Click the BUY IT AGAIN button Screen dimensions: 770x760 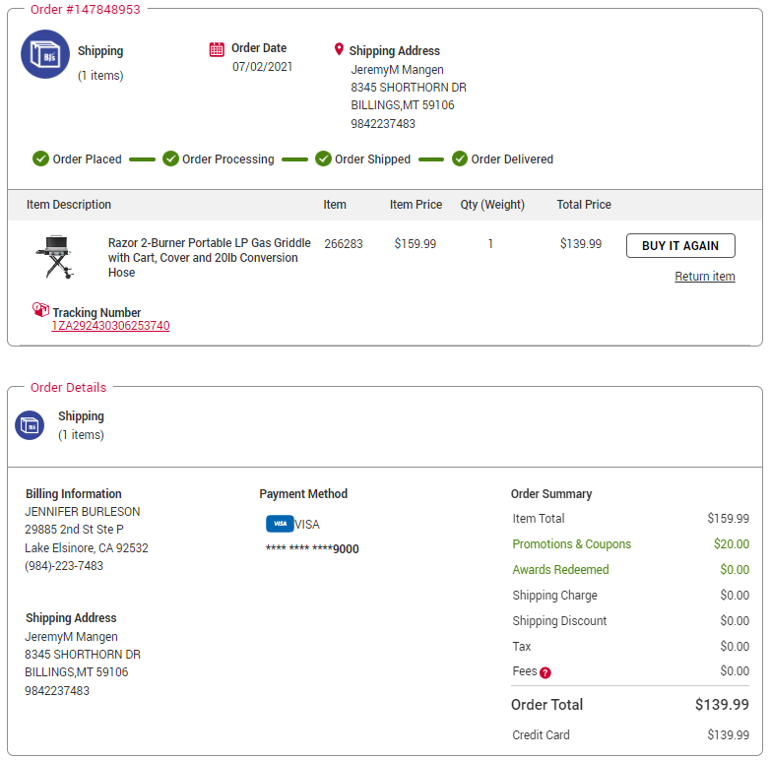click(680, 245)
